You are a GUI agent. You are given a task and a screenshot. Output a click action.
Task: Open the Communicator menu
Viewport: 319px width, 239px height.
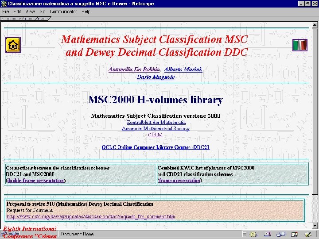[x=63, y=12]
